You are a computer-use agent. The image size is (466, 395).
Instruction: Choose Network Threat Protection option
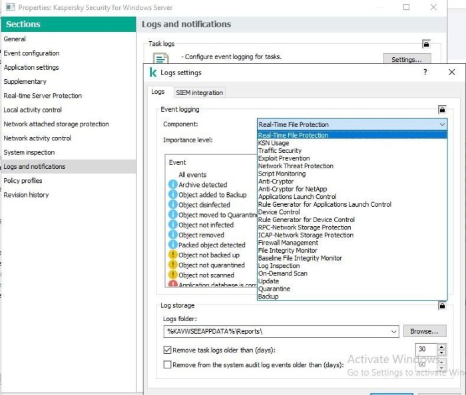point(352,166)
